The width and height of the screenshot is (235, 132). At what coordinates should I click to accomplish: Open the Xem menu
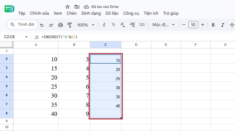pyautogui.click(x=58, y=13)
